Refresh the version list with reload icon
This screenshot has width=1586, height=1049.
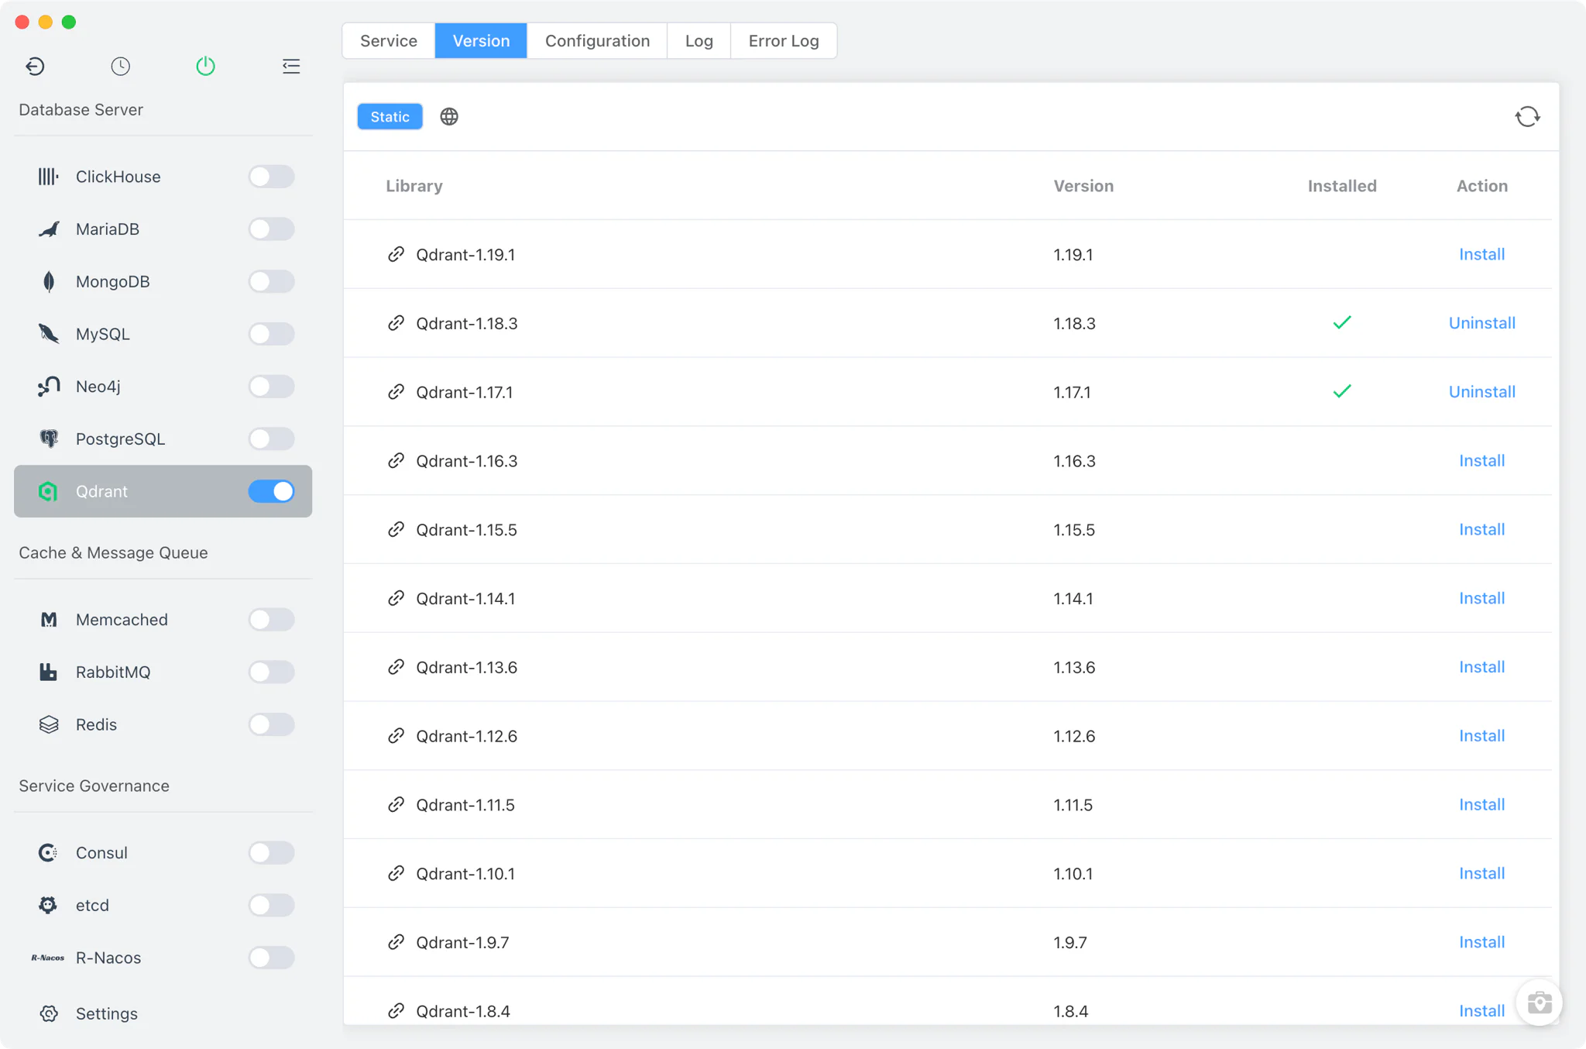coord(1527,117)
